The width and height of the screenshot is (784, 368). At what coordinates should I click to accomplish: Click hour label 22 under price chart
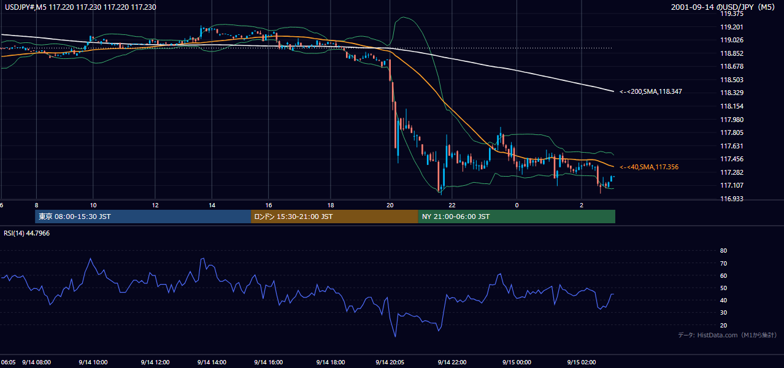click(452, 205)
